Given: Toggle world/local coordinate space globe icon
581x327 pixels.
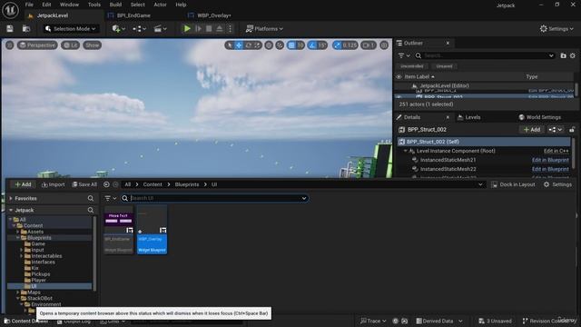Looking at the screenshot, I should point(269,45).
